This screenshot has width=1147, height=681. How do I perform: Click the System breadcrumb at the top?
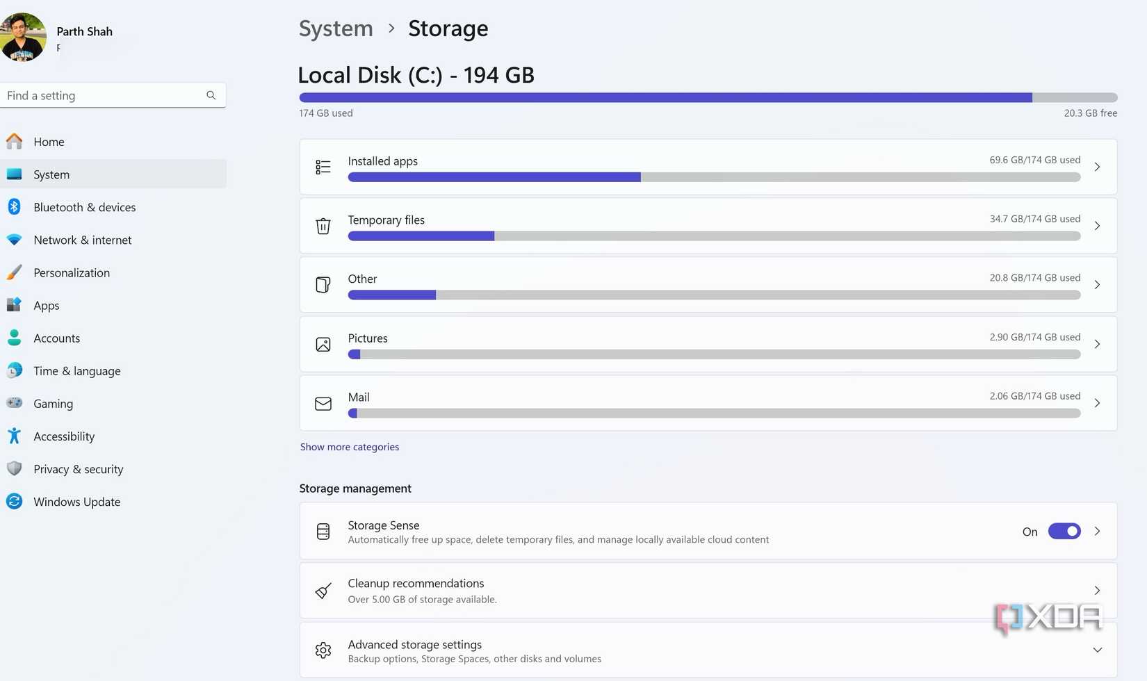click(336, 28)
